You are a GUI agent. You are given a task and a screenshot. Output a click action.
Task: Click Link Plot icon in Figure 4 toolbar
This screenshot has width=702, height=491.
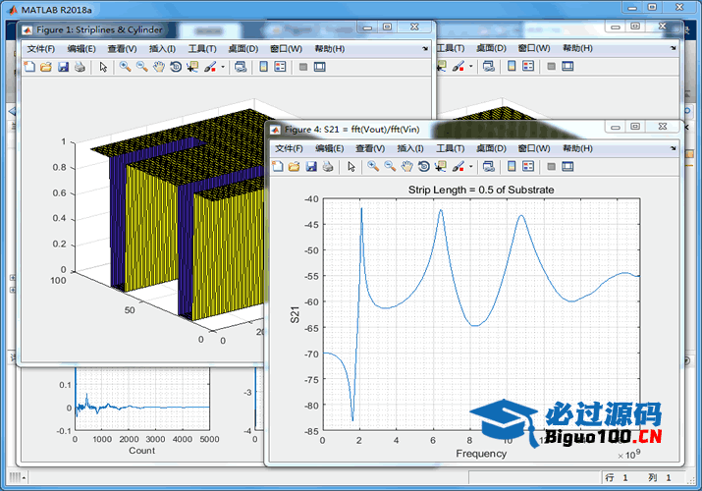488,167
